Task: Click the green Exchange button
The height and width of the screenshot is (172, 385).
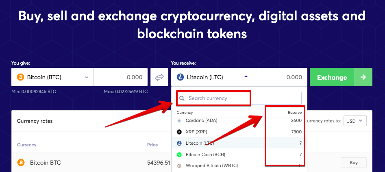Action: click(341, 77)
